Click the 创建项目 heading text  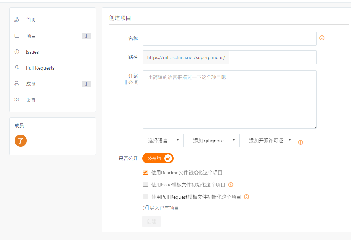(120, 18)
